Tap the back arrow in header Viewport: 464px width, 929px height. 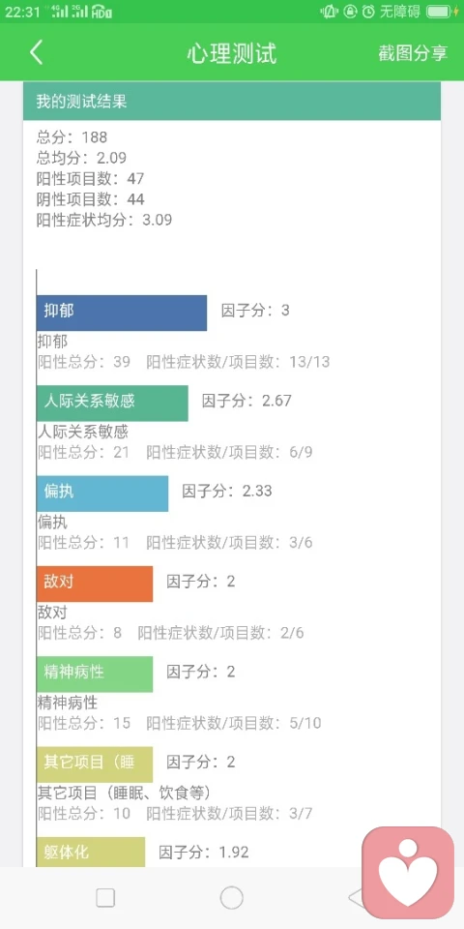(37, 52)
